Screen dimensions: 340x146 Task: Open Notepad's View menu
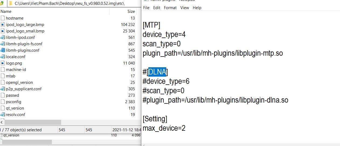click(184, 8)
